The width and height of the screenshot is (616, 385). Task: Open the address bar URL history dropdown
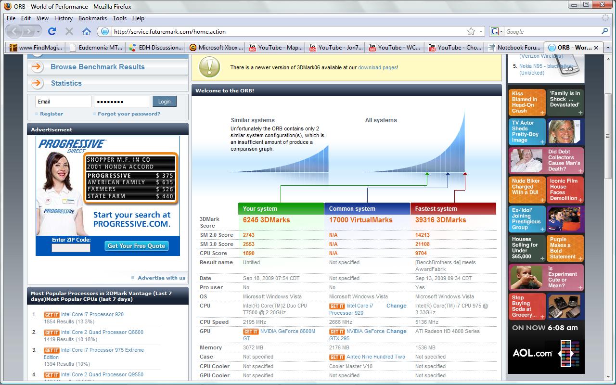481,31
